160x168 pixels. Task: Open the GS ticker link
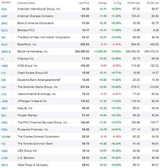coord(4,87)
